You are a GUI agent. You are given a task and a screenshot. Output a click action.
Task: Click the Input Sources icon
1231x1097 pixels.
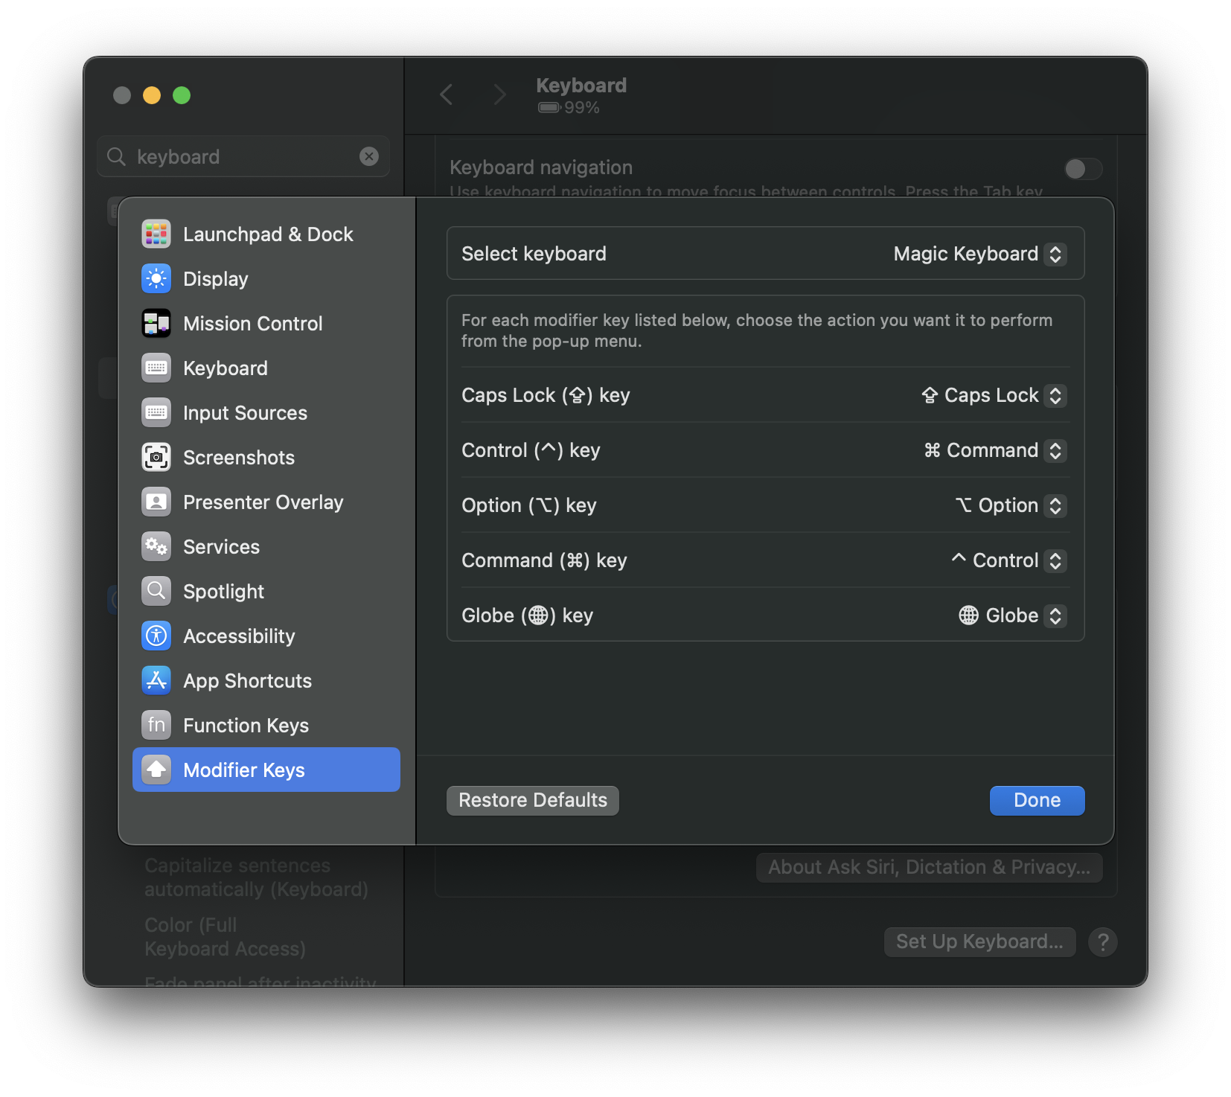[x=156, y=413]
